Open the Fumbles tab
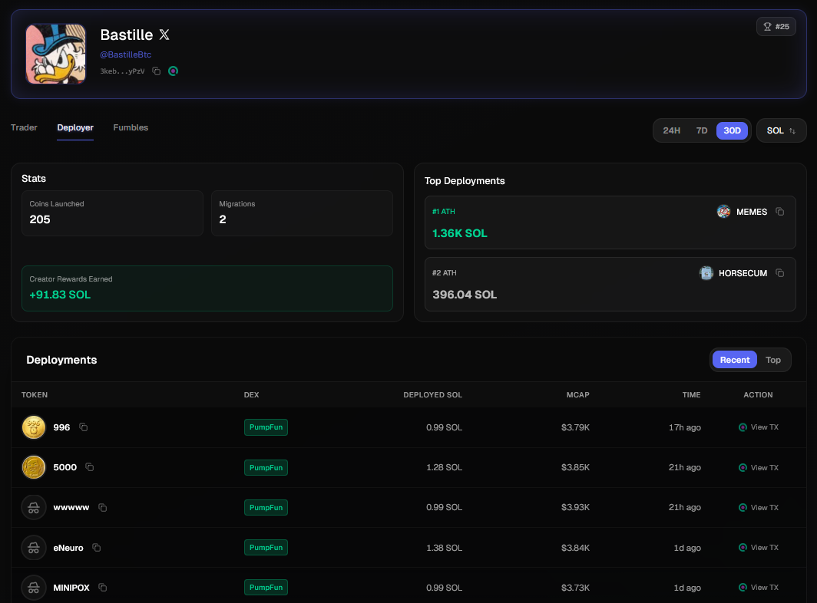817x603 pixels. coord(131,127)
